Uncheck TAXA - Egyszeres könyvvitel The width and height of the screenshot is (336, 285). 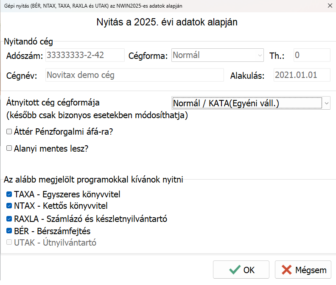(x=9, y=195)
